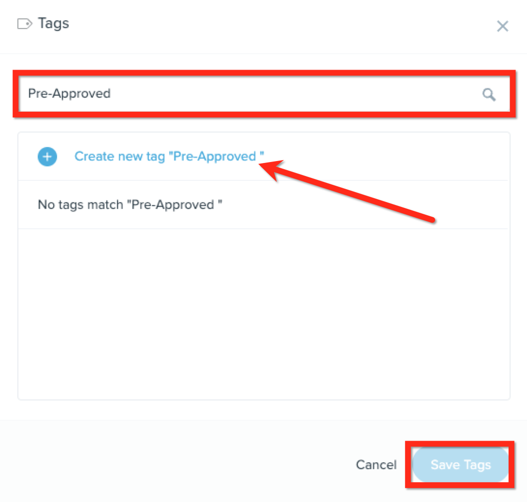This screenshot has width=527, height=502.
Task: Dismiss the dialog using top-right X icon
Action: click(x=502, y=26)
